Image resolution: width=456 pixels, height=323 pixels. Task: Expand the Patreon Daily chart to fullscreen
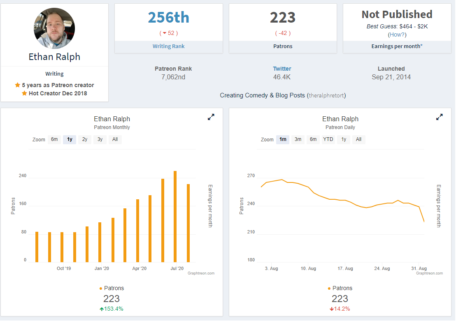pos(440,117)
